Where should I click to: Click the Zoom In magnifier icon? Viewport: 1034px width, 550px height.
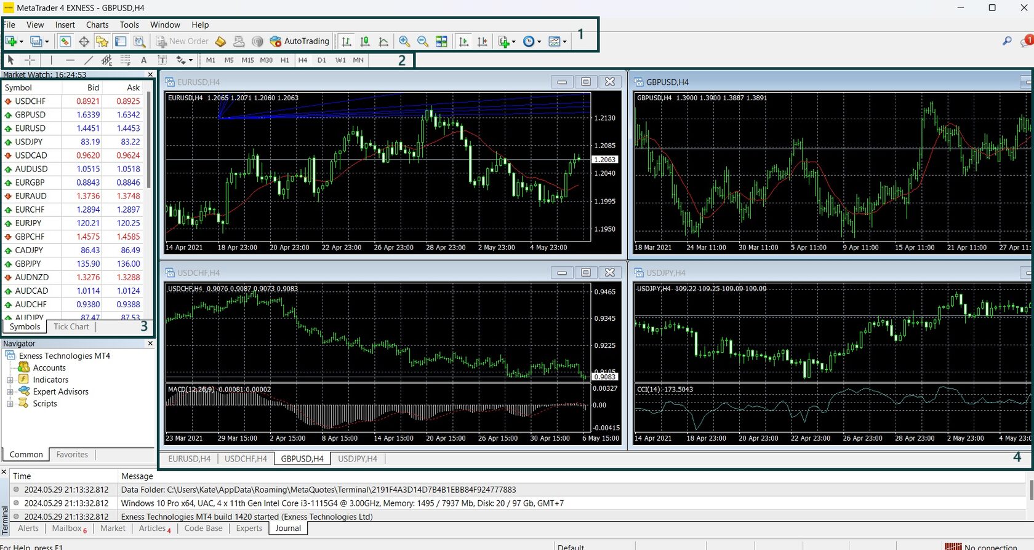404,41
